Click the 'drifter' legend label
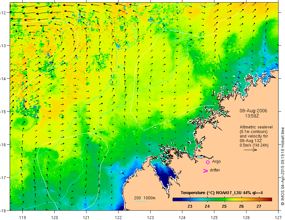This screenshot has height=220, width=285. [215, 170]
